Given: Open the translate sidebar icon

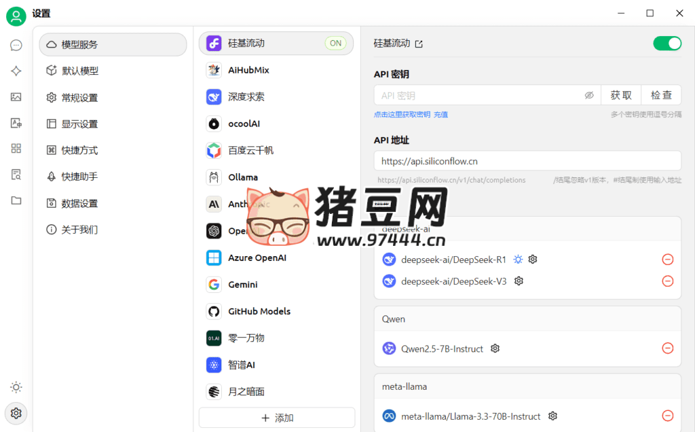Looking at the screenshot, I should tap(16, 123).
